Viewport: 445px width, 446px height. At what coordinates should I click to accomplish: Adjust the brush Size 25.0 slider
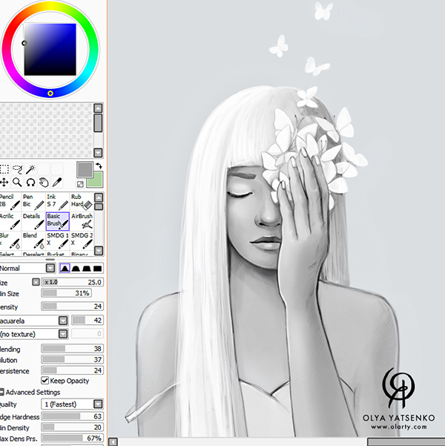tap(72, 282)
